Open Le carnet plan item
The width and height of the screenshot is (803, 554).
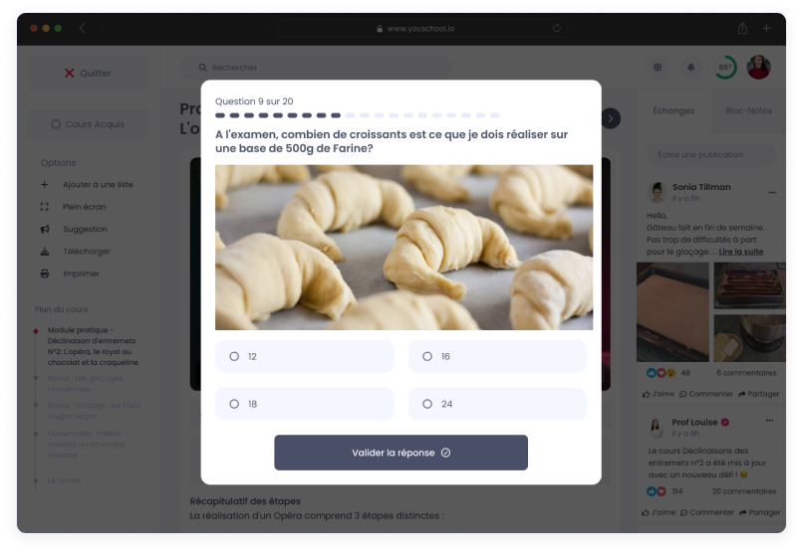tap(64, 480)
